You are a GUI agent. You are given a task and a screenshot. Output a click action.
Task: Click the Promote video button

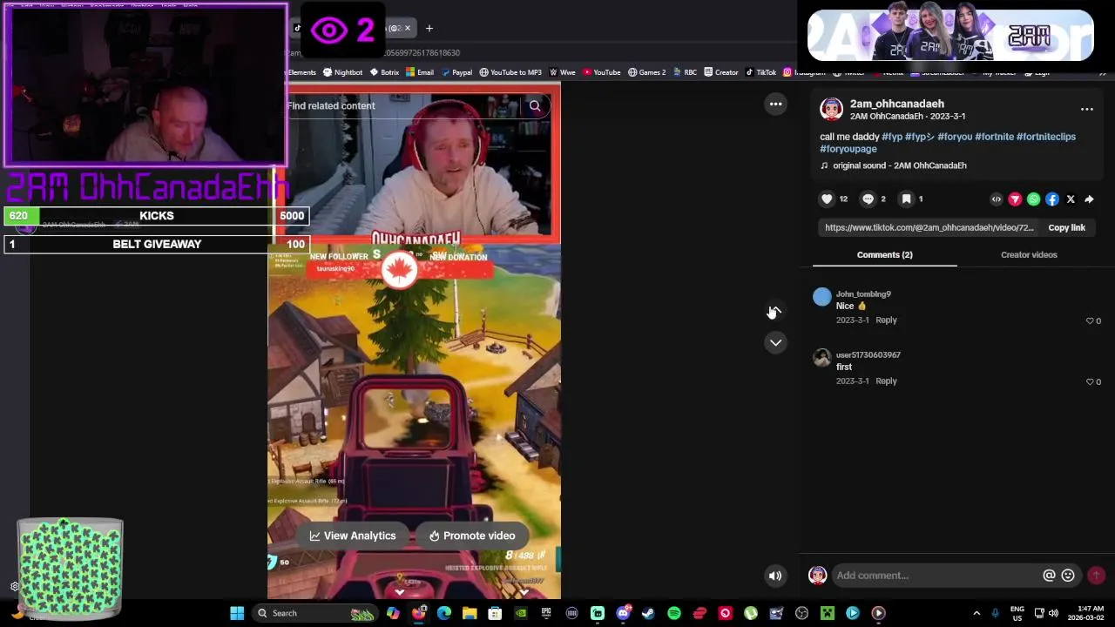point(472,536)
